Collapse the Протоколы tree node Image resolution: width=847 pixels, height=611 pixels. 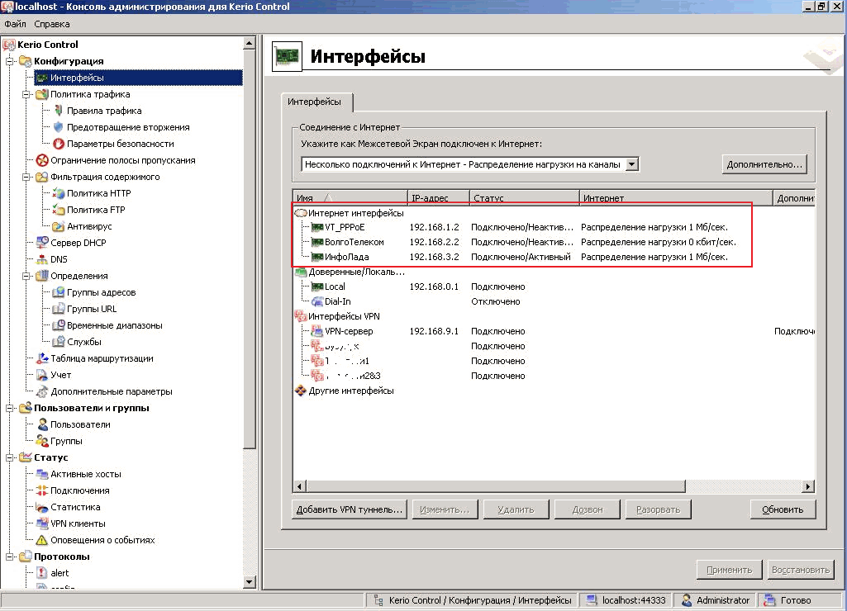tap(10, 557)
